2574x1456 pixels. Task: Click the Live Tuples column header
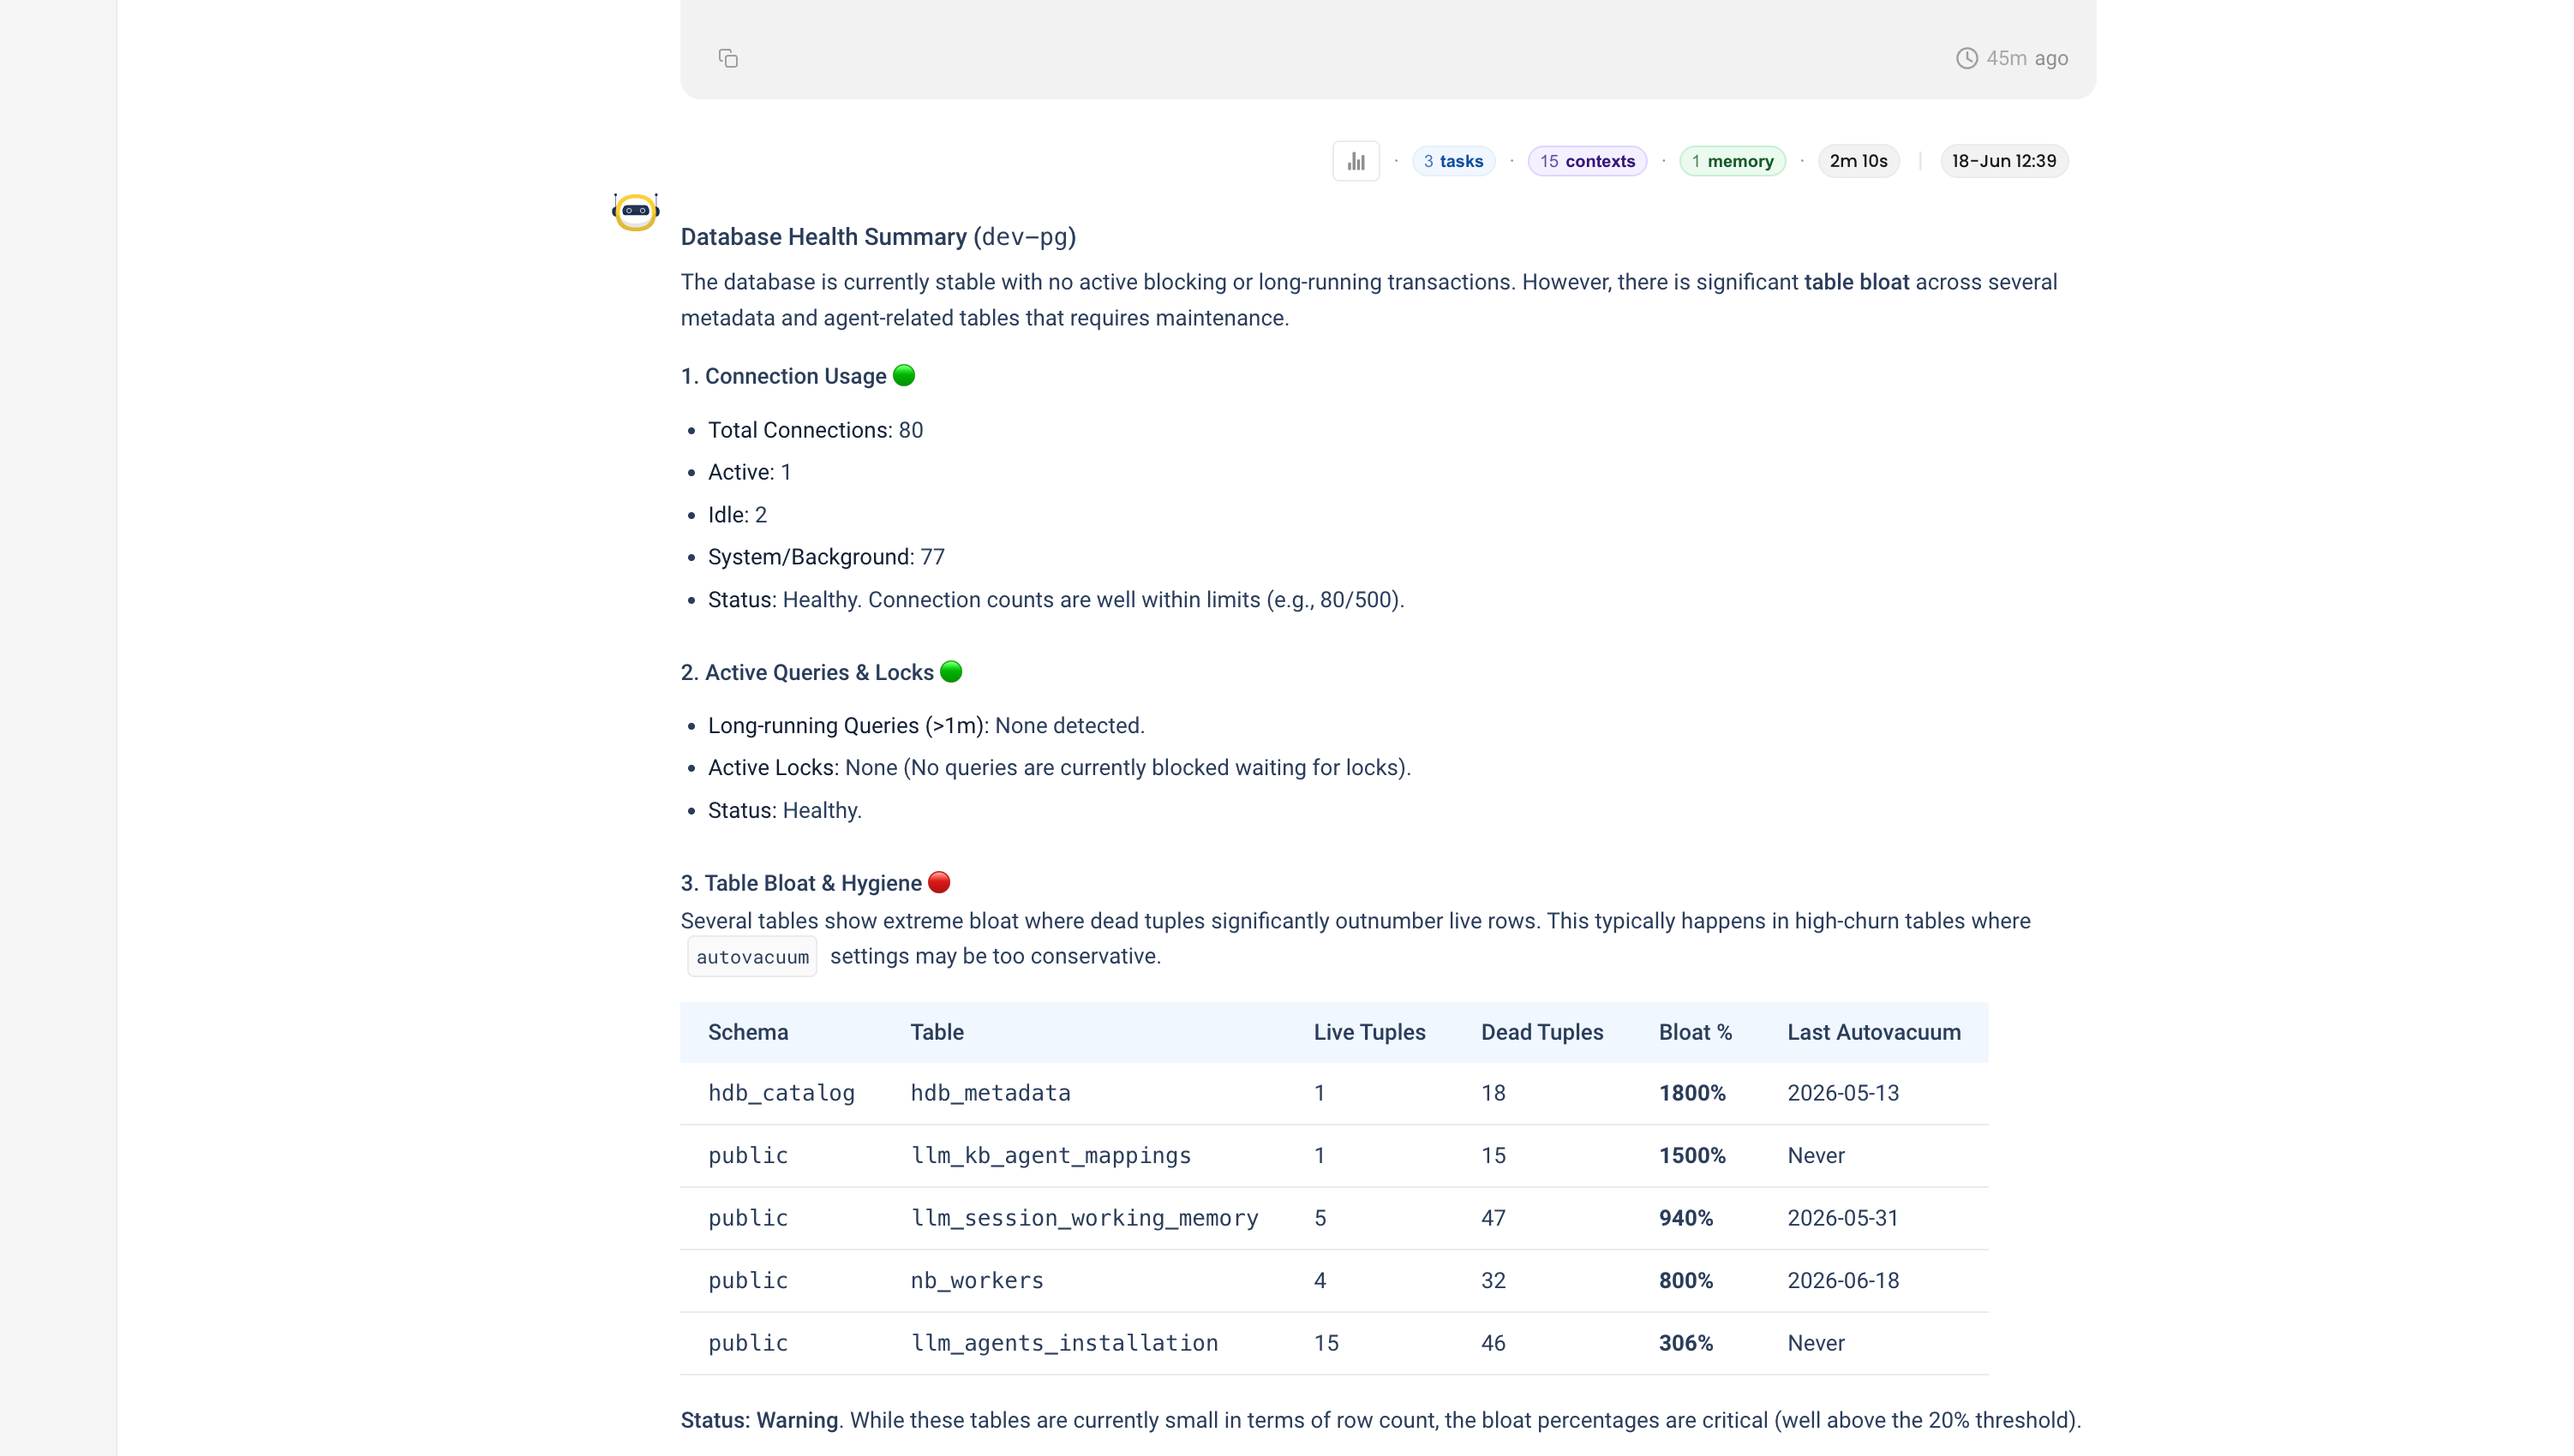(1368, 1032)
